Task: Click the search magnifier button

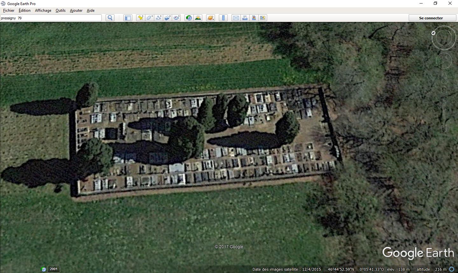Action: pos(110,18)
